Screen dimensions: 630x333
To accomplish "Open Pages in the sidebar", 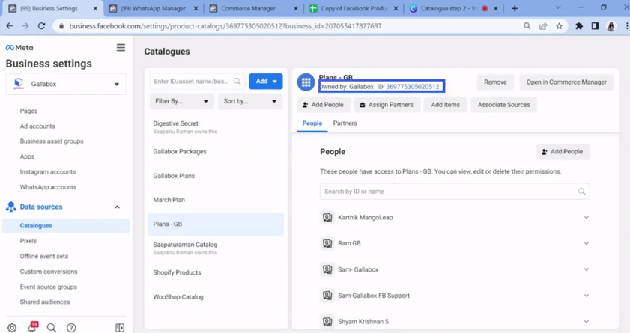I will tap(28, 111).
